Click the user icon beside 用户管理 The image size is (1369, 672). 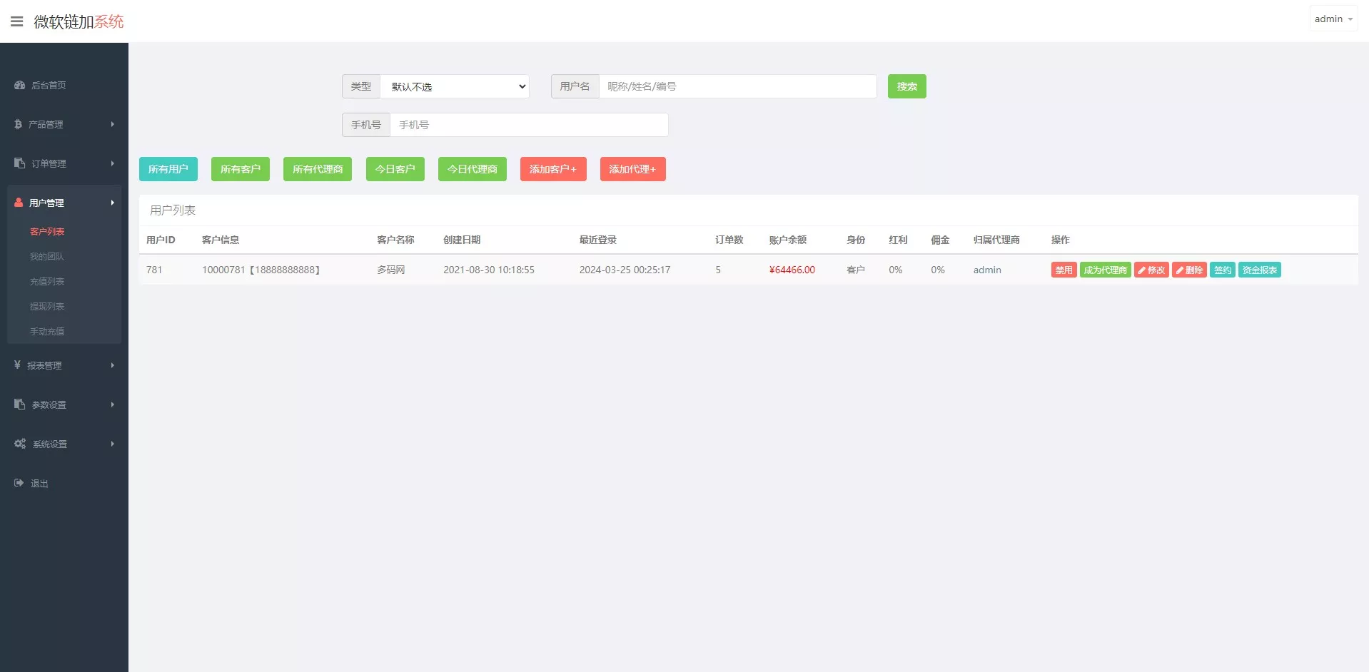pos(19,203)
